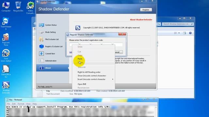Viewport: 209px width, 117px height.
Task: Expand the Explorer view options dropdown arrow
Action: [179, 33]
